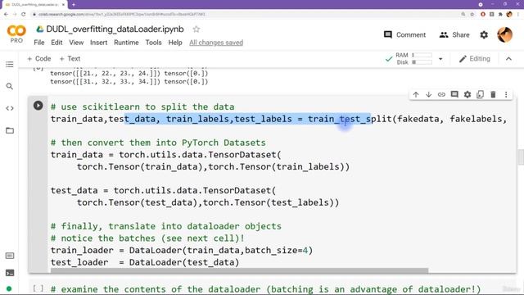Click the 'train_loader = DataLoader' code line

pos(182,250)
